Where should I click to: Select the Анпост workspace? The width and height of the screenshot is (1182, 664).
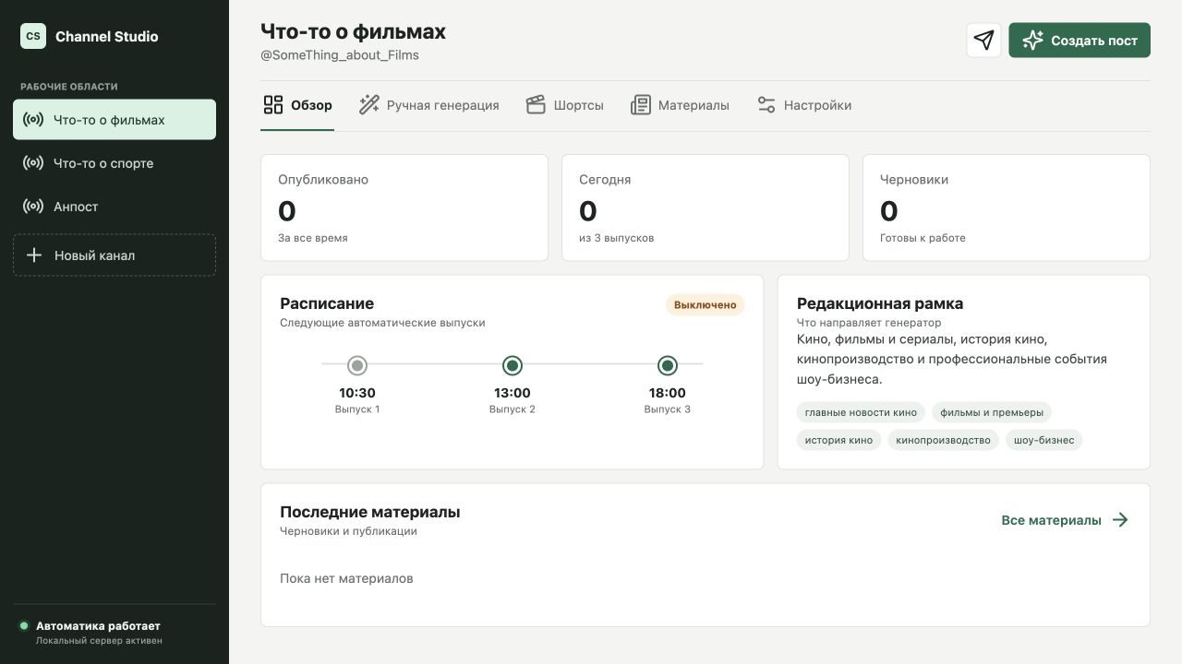click(115, 207)
